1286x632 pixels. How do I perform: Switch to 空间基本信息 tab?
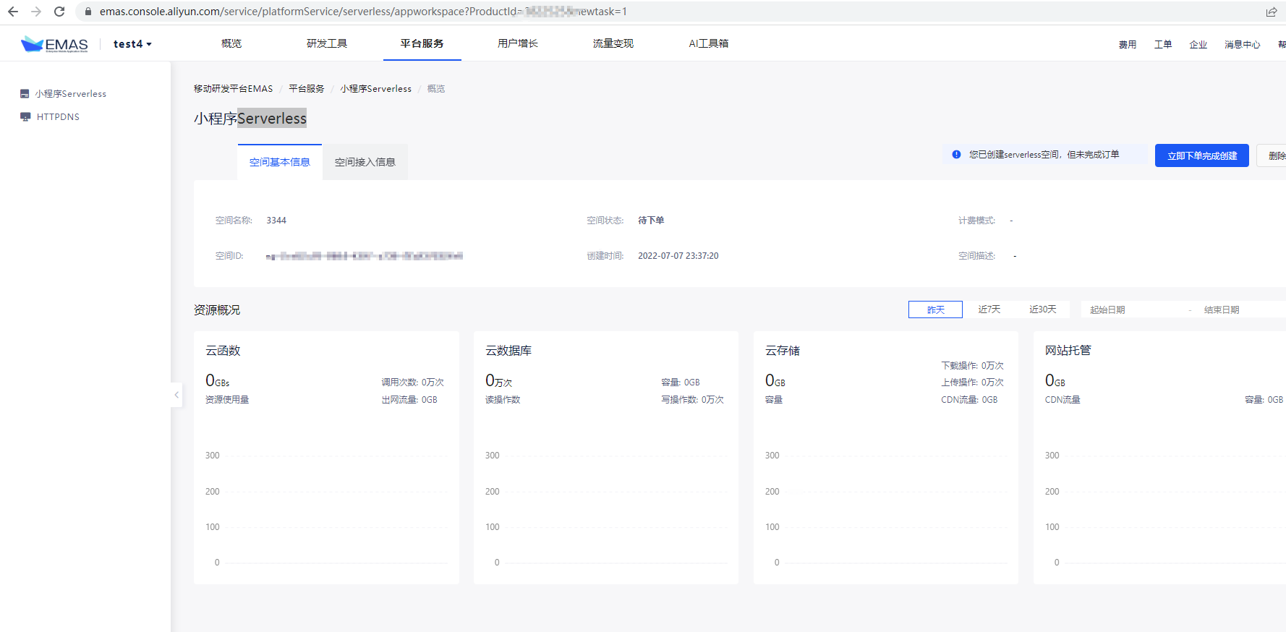click(x=280, y=162)
